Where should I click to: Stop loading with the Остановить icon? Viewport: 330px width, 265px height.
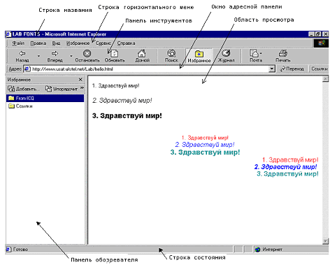[87, 53]
